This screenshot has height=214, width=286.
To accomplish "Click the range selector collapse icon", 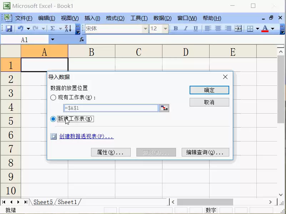I will pyautogui.click(x=164, y=108).
